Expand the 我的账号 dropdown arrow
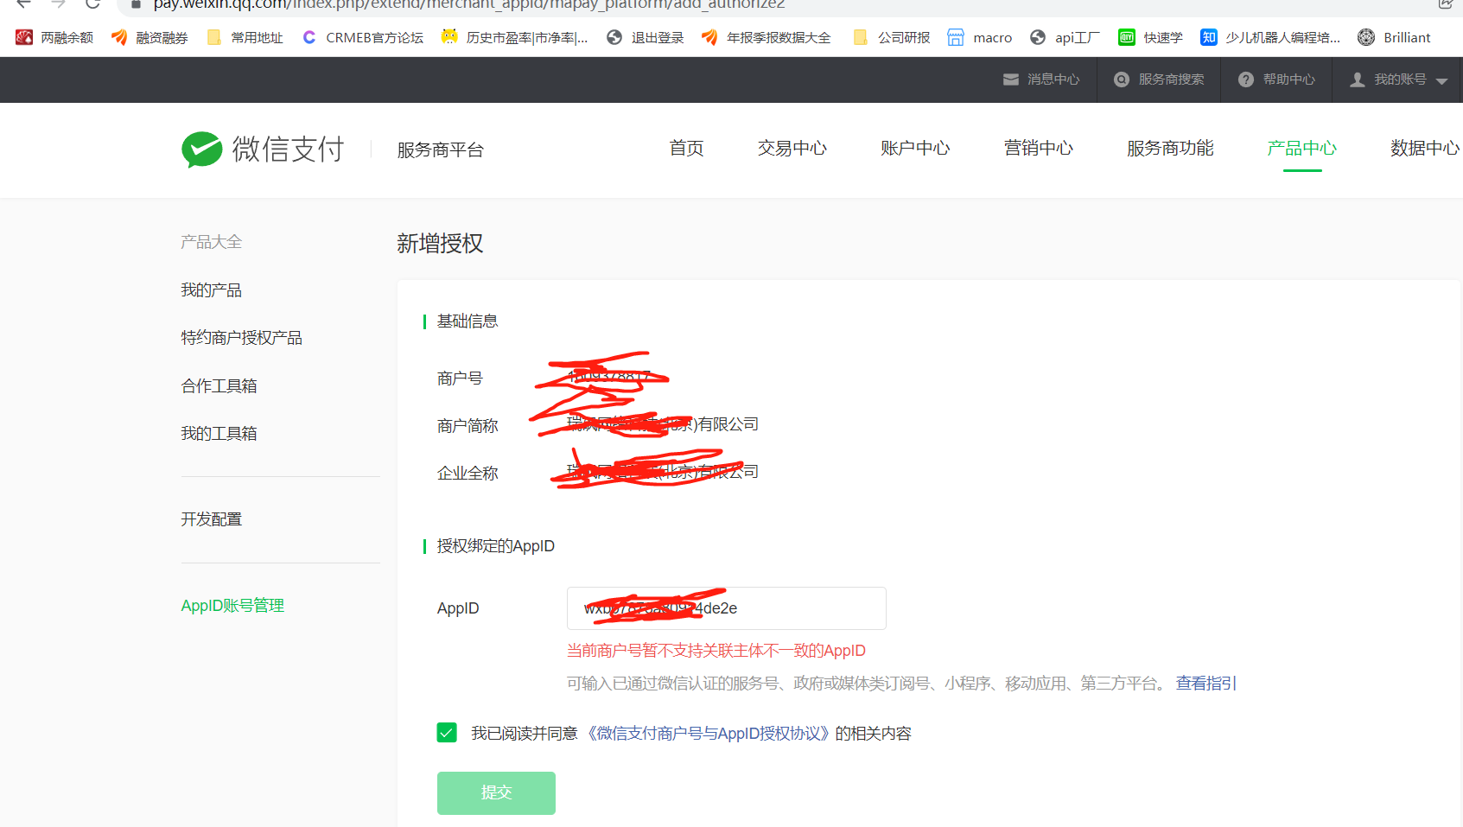This screenshot has height=827, width=1463. pyautogui.click(x=1441, y=81)
